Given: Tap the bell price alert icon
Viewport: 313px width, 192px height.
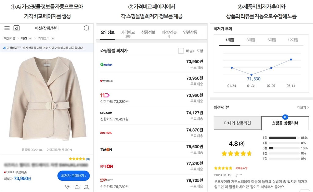Looking at the screenshot, I should [x=86, y=187].
